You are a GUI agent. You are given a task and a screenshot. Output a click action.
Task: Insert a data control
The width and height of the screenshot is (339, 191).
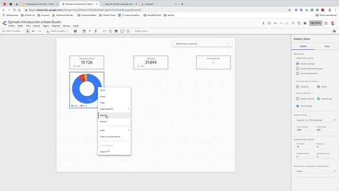(x=95, y=31)
